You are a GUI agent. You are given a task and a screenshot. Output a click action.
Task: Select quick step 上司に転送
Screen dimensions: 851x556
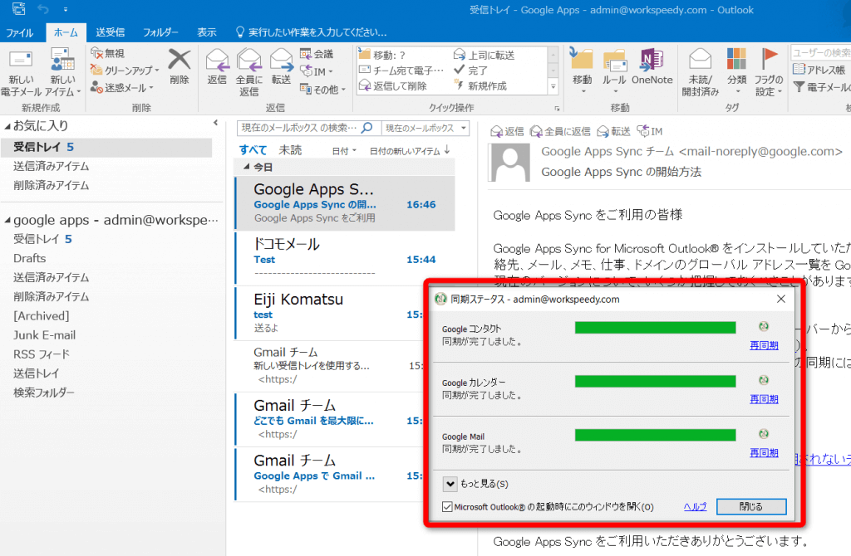[485, 55]
